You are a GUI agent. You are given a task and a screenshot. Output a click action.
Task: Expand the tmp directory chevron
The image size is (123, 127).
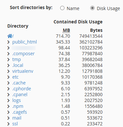point(8,59)
